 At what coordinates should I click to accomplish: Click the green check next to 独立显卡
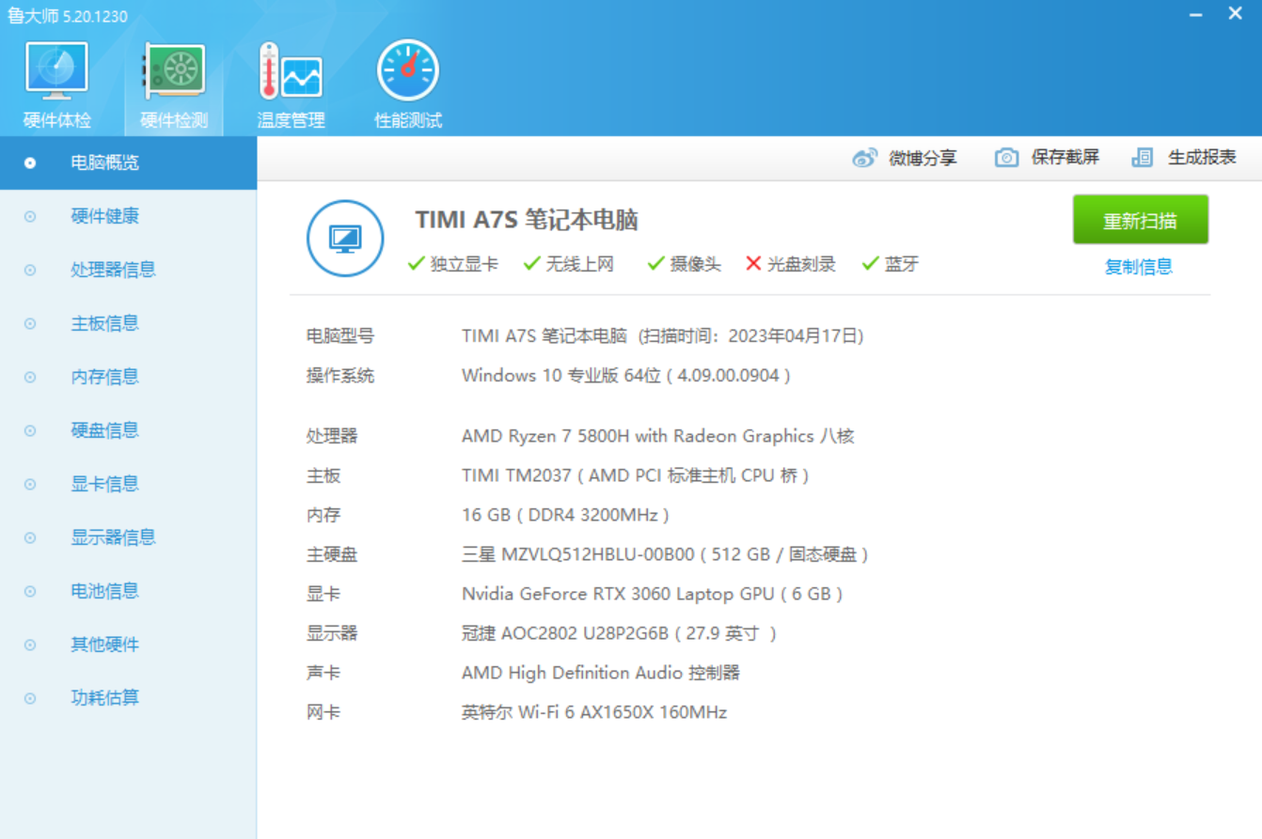(416, 264)
